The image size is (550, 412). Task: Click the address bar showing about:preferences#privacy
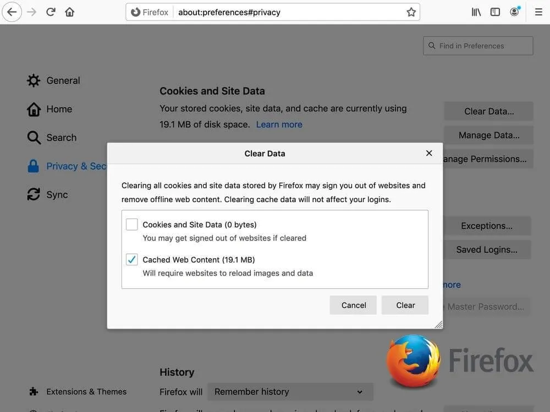pos(286,12)
